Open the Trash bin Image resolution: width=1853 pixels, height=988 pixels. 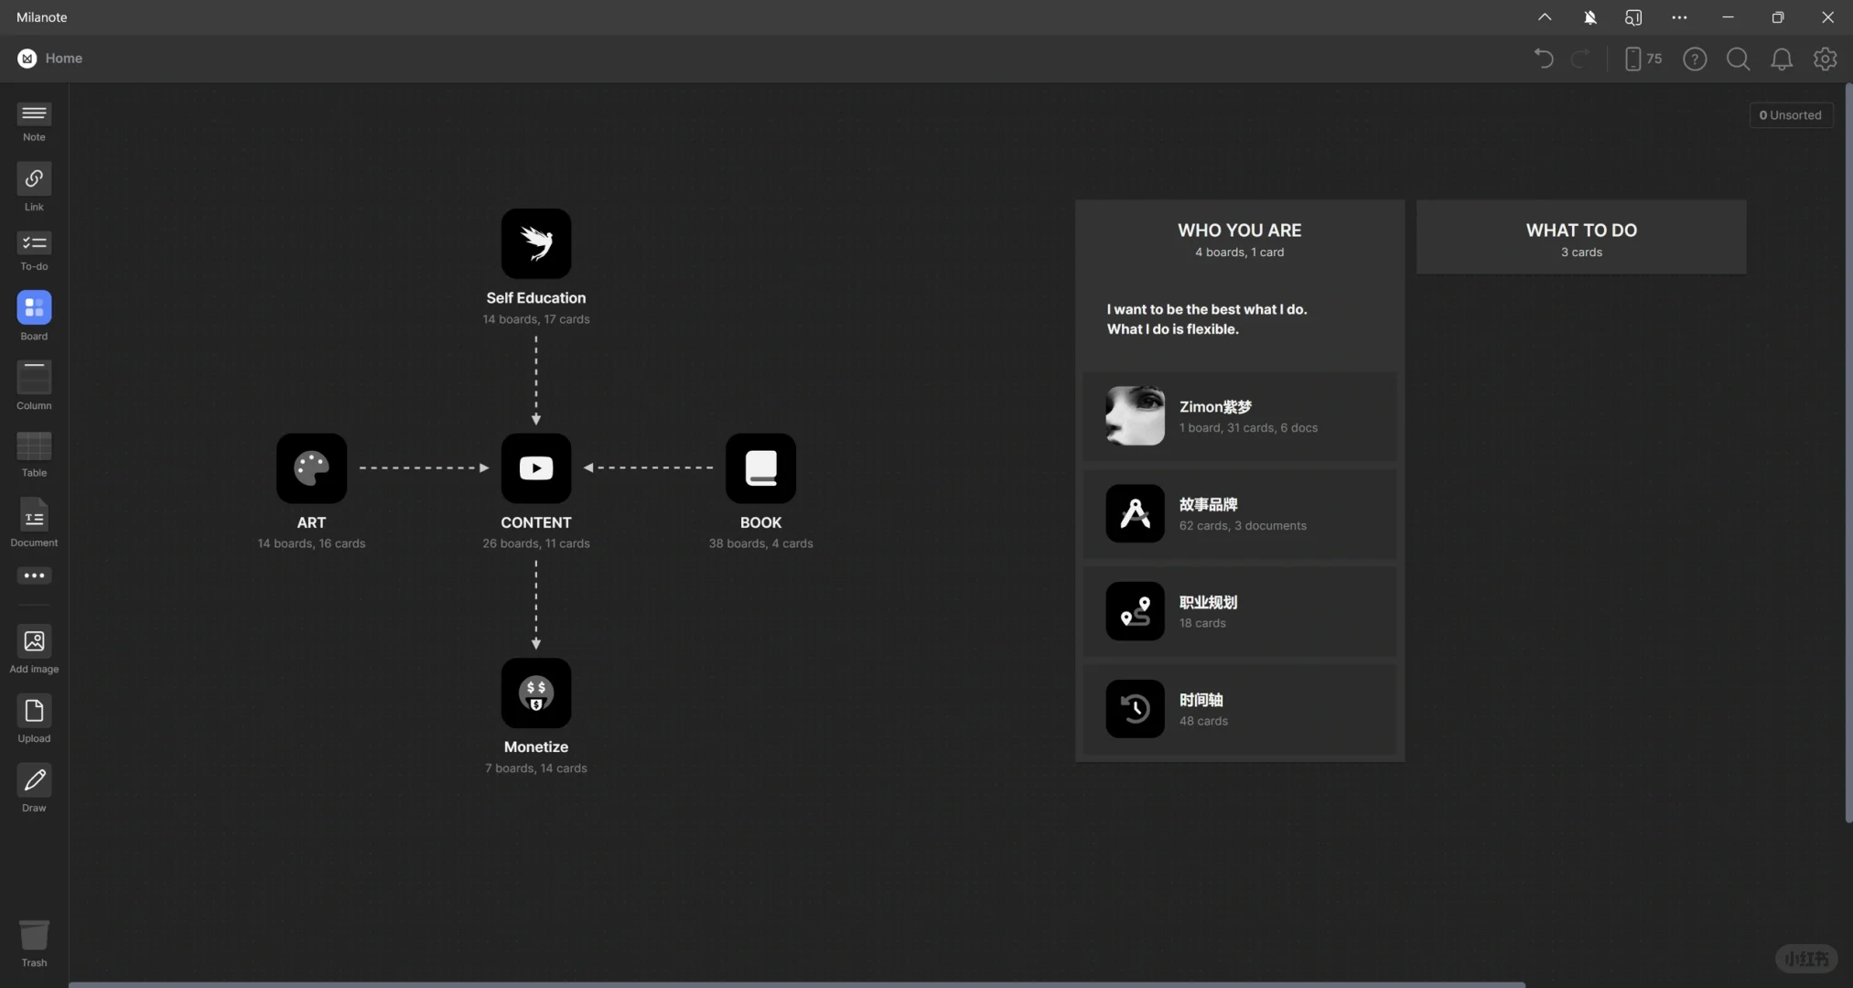point(34,937)
